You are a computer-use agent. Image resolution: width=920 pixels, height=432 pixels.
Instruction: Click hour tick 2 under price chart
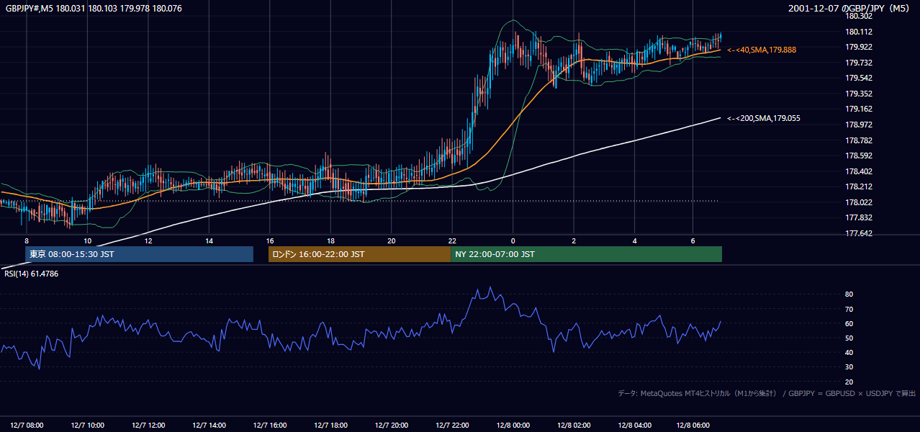pos(574,240)
